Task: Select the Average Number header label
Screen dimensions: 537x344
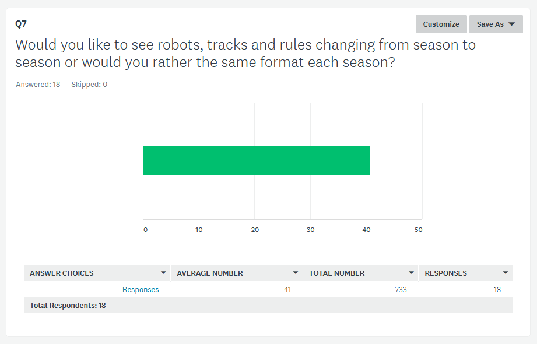Action: (209, 273)
